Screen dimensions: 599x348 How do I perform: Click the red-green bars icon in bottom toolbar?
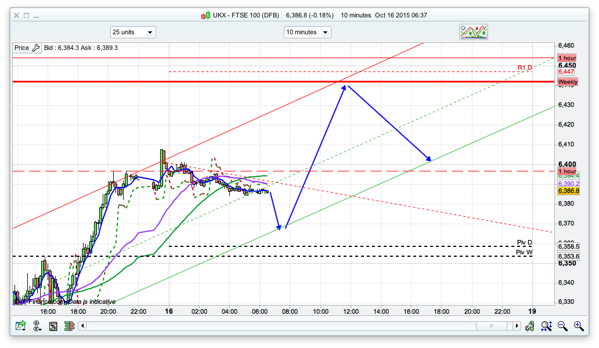click(68, 326)
